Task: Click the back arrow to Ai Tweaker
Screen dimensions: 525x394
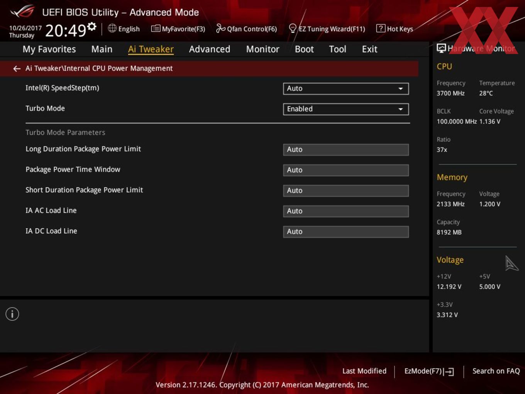Action: (x=17, y=68)
